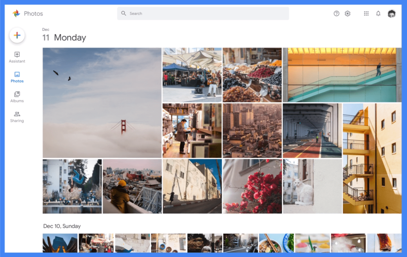Open the Google apps grid
This screenshot has height=257, width=407.
[366, 13]
